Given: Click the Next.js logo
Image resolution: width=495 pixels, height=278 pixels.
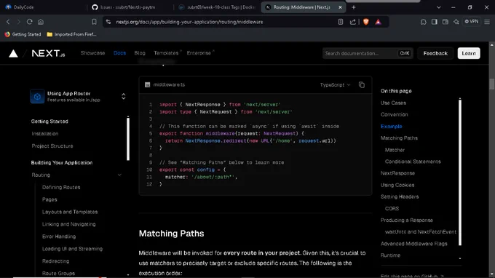Looking at the screenshot, I should coord(48,53).
